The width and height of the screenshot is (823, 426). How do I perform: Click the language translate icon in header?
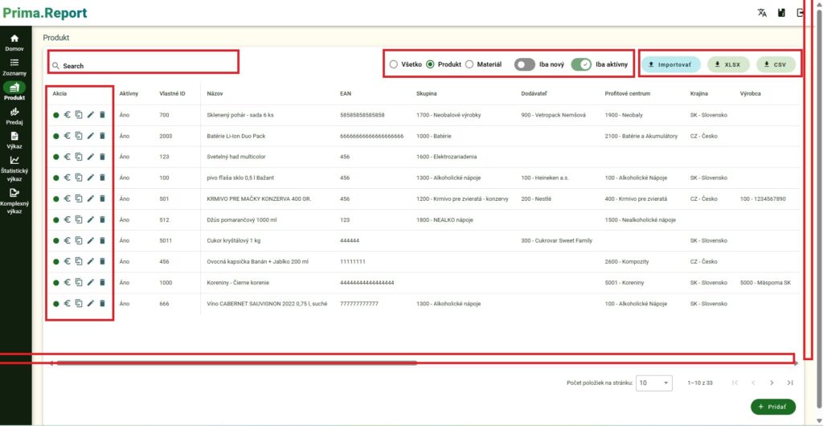click(762, 13)
